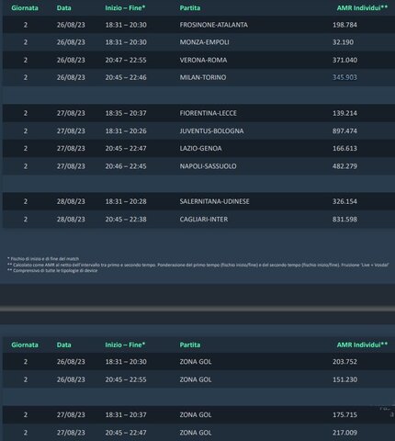Image resolution: width=395 pixels, height=441 pixels.
Task: Select the ZONA GOL value 175.715
Action: click(344, 415)
